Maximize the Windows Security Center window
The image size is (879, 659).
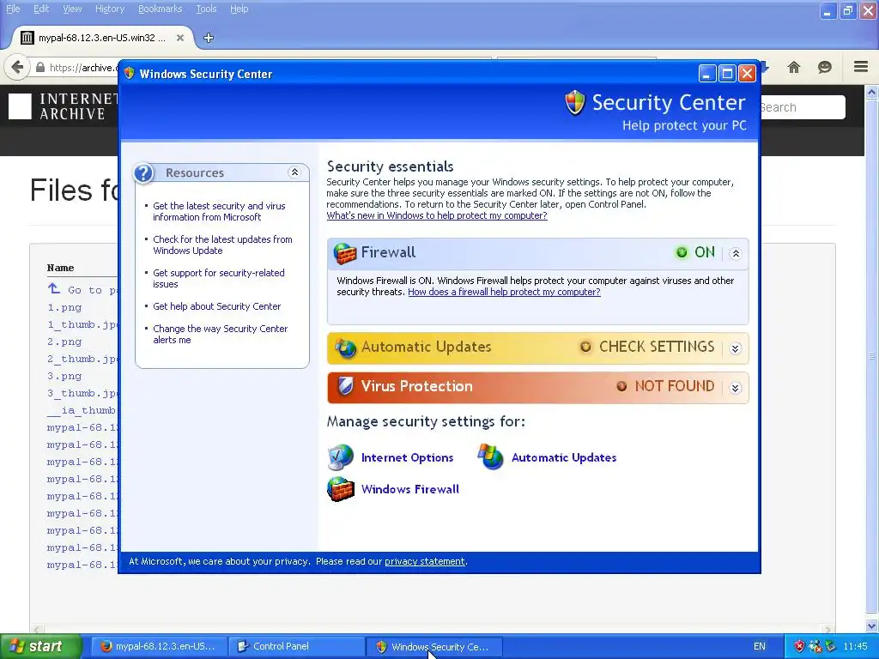(x=727, y=74)
